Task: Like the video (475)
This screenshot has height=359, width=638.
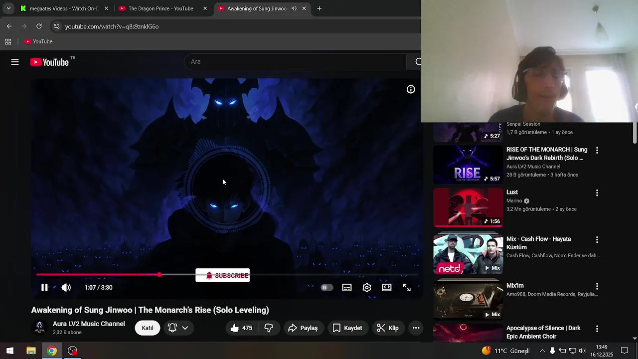Action: click(242, 328)
